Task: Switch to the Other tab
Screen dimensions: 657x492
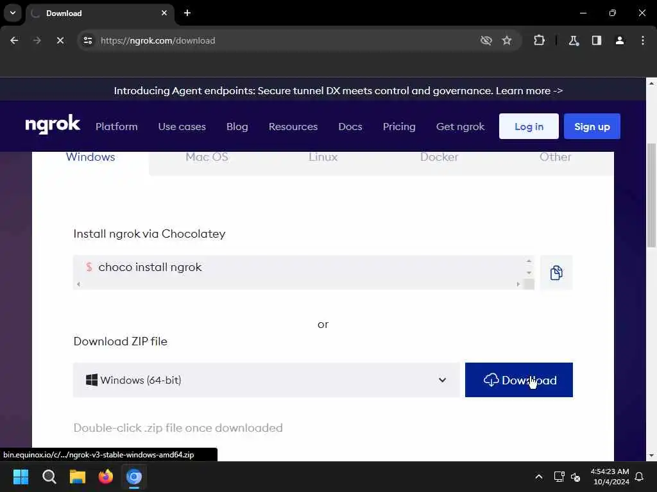Action: click(x=555, y=158)
